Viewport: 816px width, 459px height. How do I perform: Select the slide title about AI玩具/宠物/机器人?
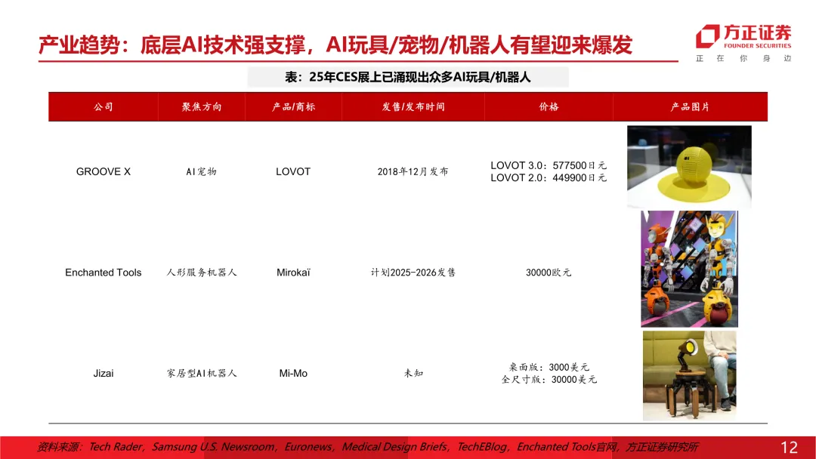pos(335,45)
